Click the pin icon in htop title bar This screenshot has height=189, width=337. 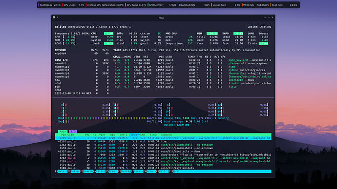(57, 18)
